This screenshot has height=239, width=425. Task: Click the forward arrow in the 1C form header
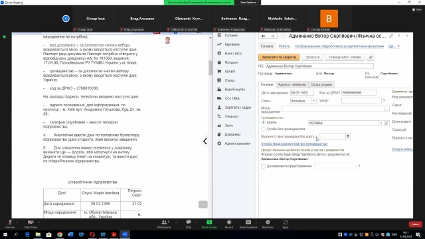[272, 36]
